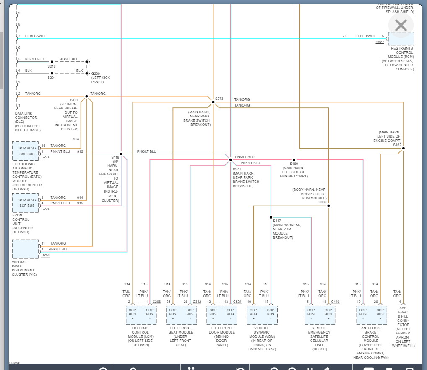427x370 pixels.
Task: Click connector label C206
Action: [156, 302]
